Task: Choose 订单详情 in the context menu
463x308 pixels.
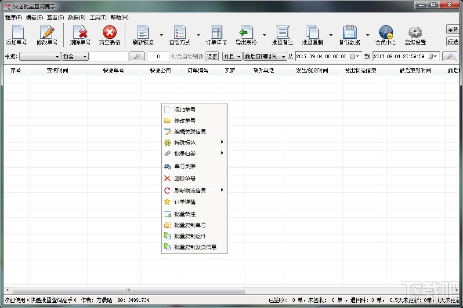Action: pyautogui.click(x=194, y=202)
